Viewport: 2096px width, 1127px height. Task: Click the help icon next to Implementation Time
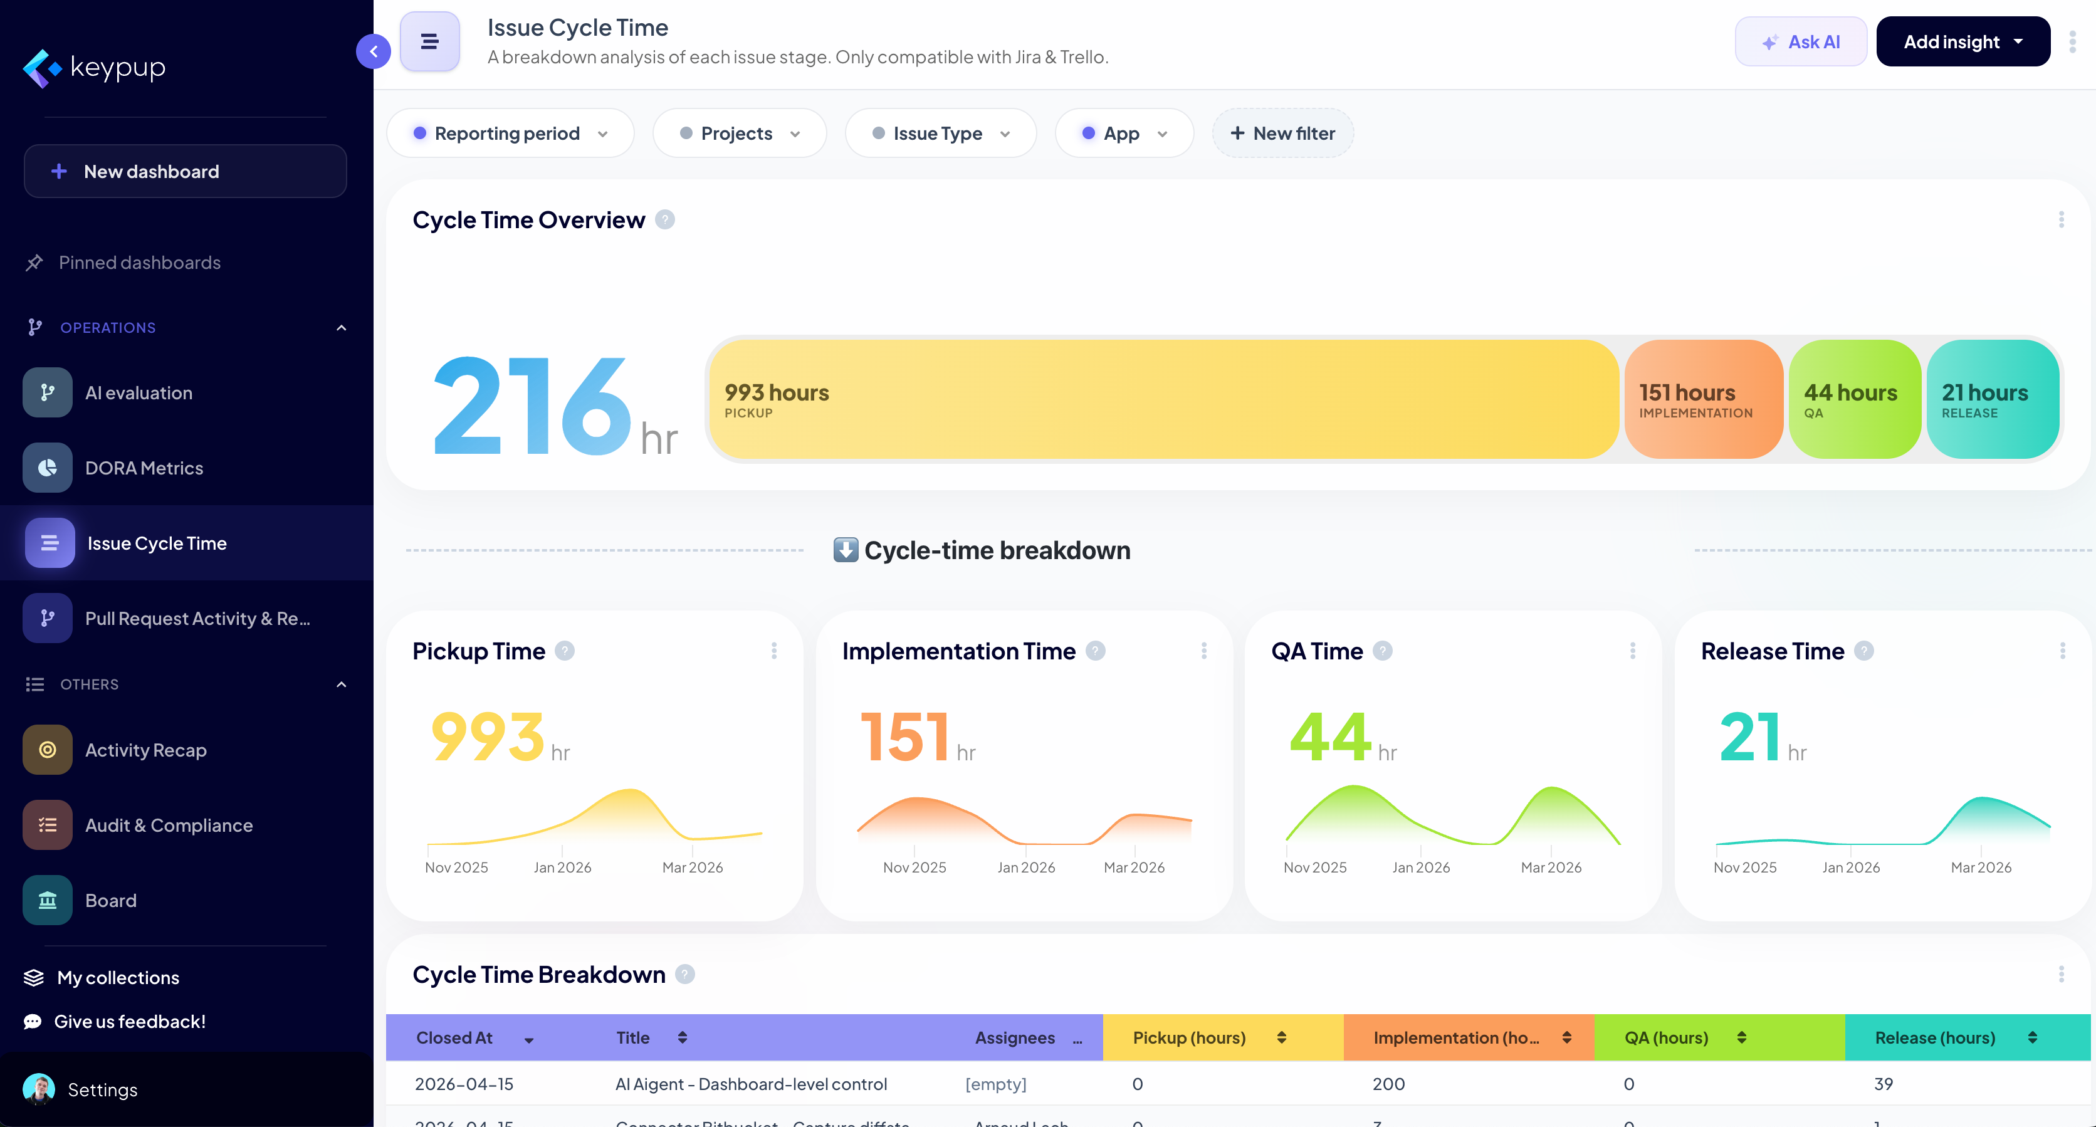click(1095, 651)
